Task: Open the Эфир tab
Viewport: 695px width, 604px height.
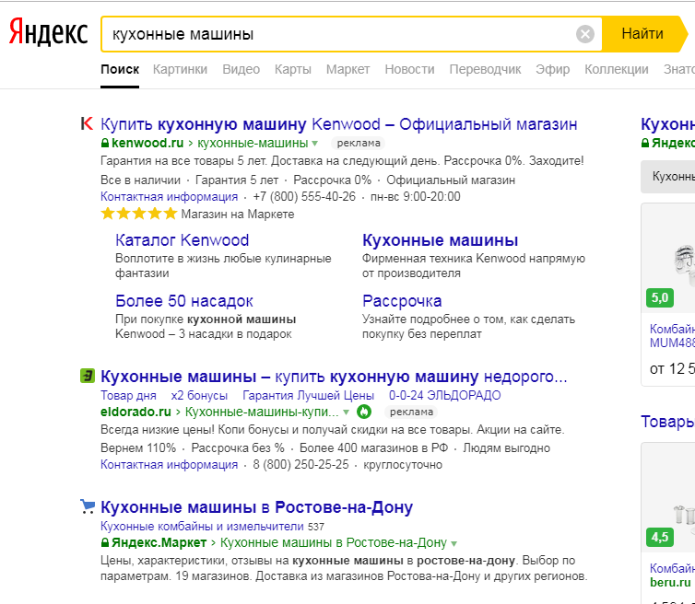Action: (552, 70)
